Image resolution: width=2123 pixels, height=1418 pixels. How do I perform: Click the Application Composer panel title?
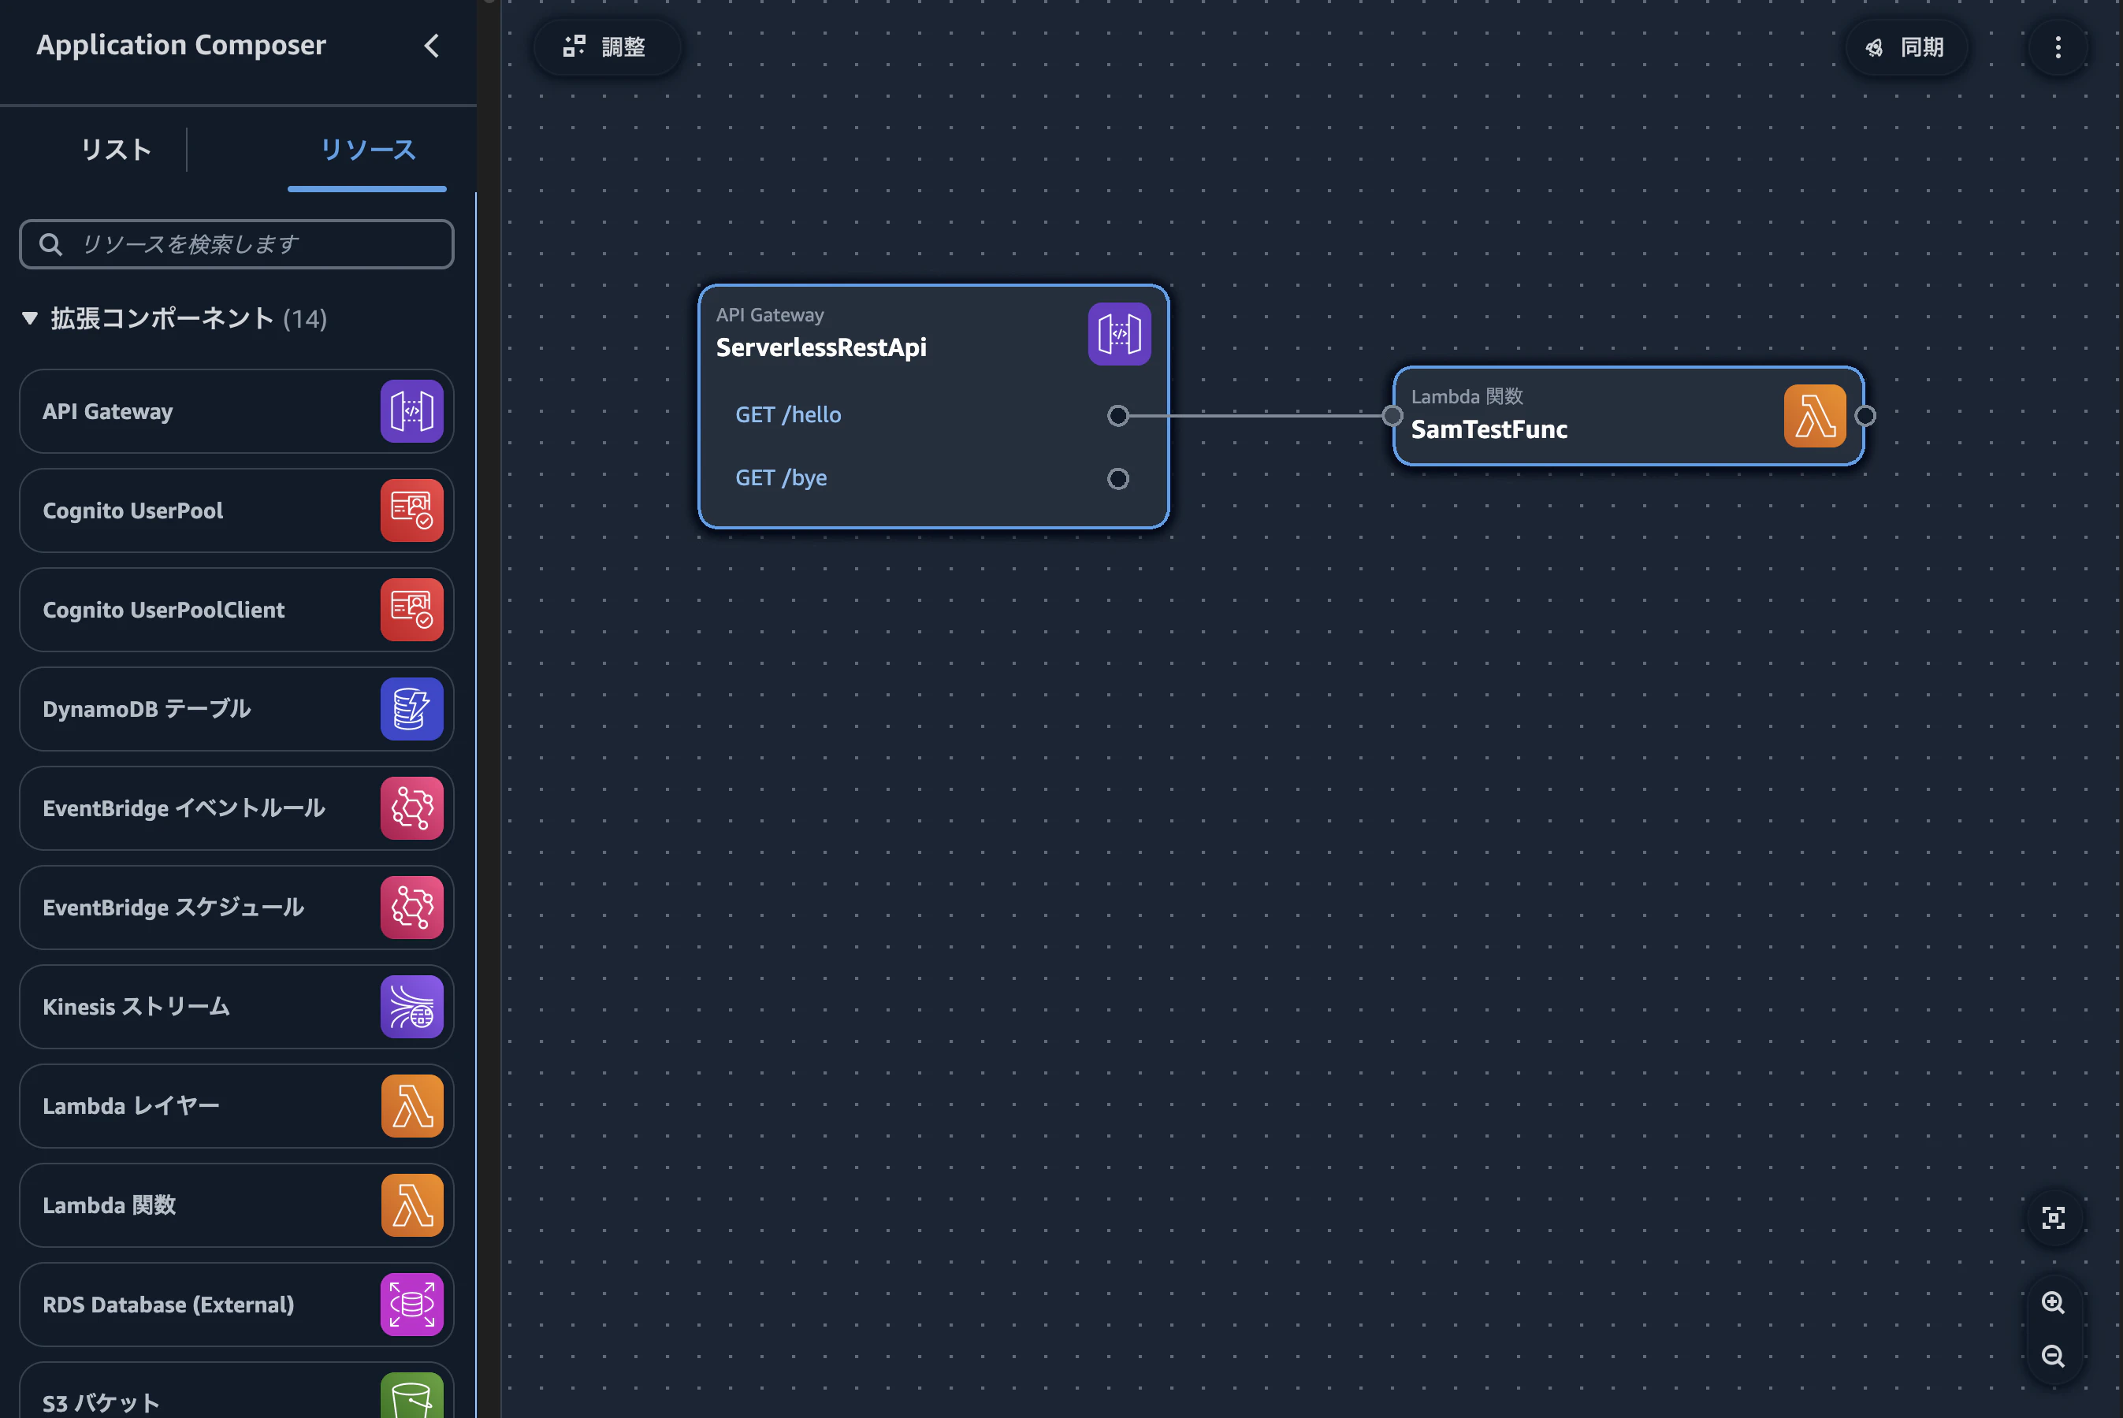coord(181,45)
